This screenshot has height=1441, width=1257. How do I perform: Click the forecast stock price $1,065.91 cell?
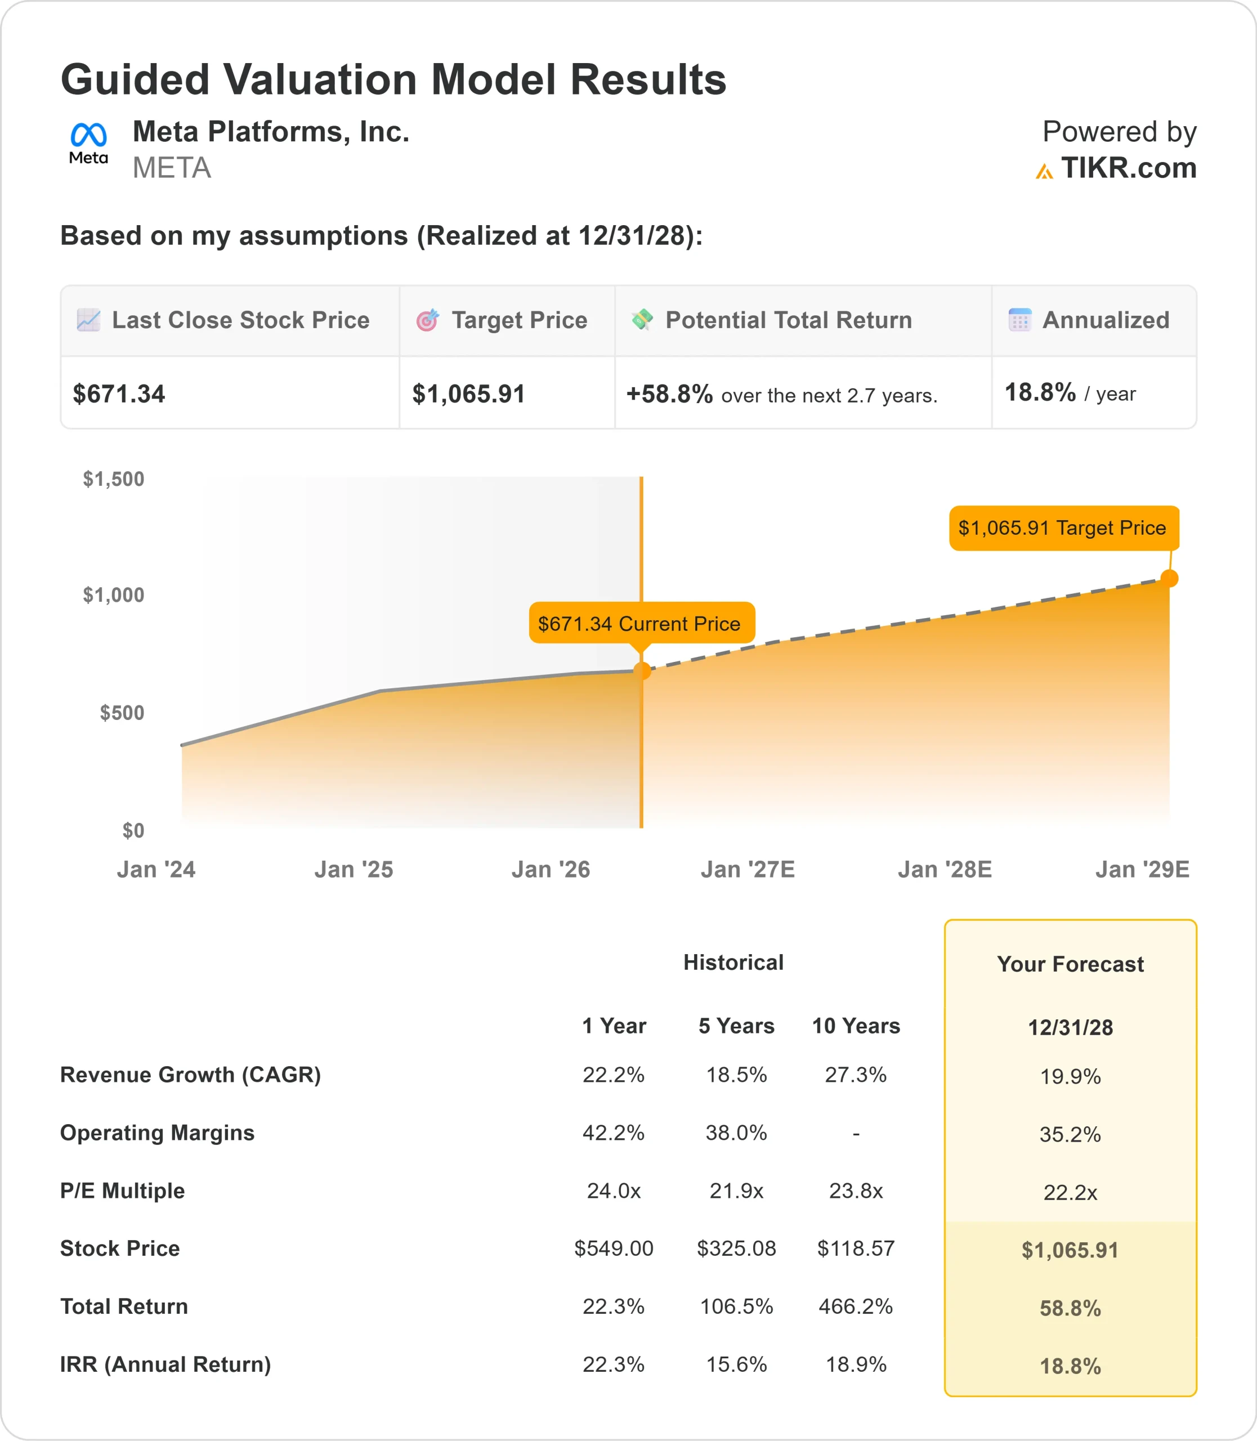1070,1250
